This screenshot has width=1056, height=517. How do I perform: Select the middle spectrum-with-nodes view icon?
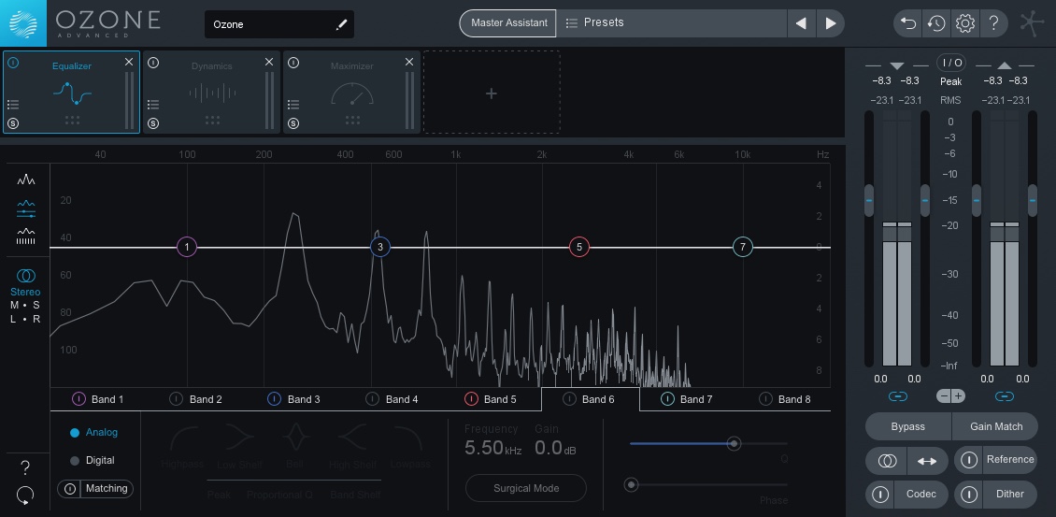coord(26,208)
